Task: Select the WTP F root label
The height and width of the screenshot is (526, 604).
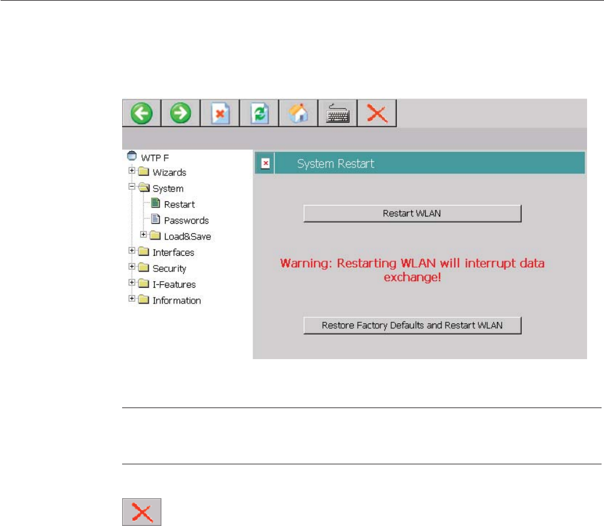Action: tap(155, 158)
